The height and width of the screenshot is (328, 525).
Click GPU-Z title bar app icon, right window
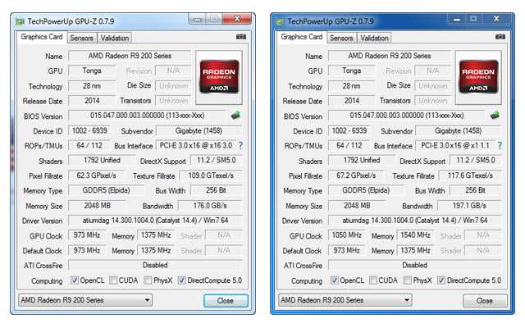click(280, 22)
